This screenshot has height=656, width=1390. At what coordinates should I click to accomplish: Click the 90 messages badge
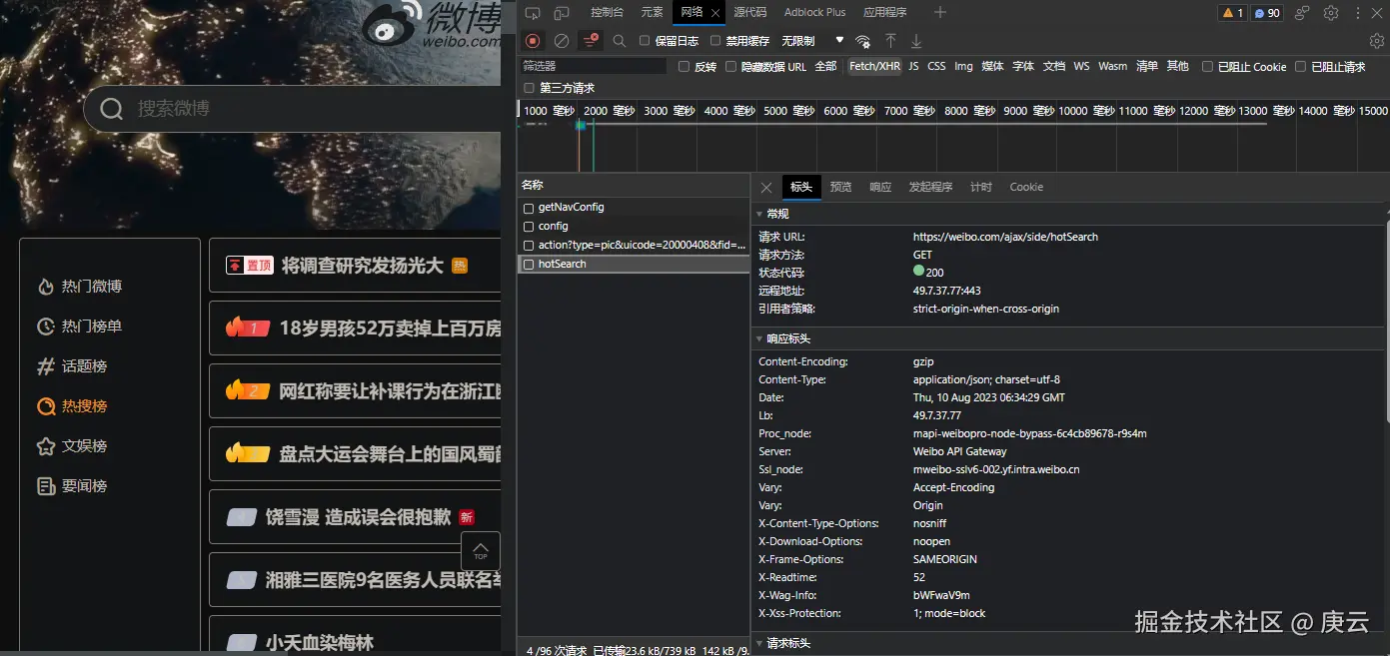1267,13
